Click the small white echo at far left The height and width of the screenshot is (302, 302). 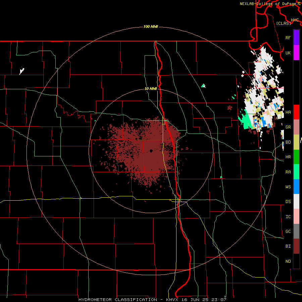pyautogui.click(x=22, y=71)
